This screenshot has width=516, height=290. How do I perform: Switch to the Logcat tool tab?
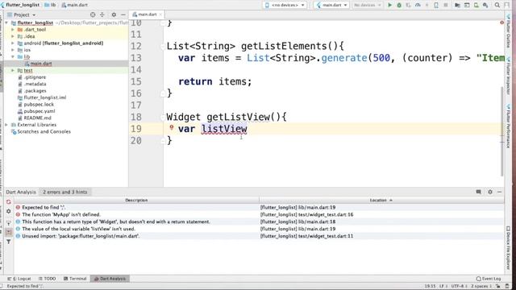tap(19, 279)
